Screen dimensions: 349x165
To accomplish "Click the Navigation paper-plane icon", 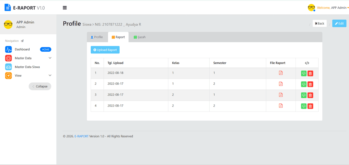I will point(22,41).
